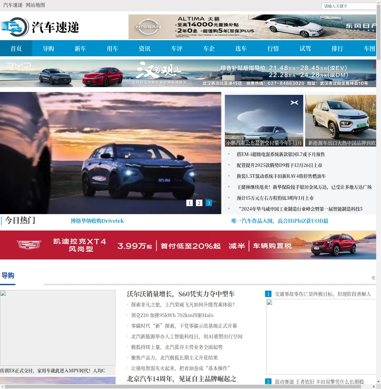Open caption link 传祺E8正式交付 家用车就此进入MPV时代
The image size is (381, 389).
pos(53,371)
